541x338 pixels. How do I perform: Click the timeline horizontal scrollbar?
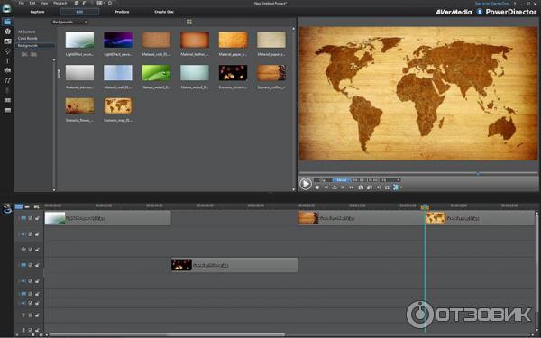(167, 334)
